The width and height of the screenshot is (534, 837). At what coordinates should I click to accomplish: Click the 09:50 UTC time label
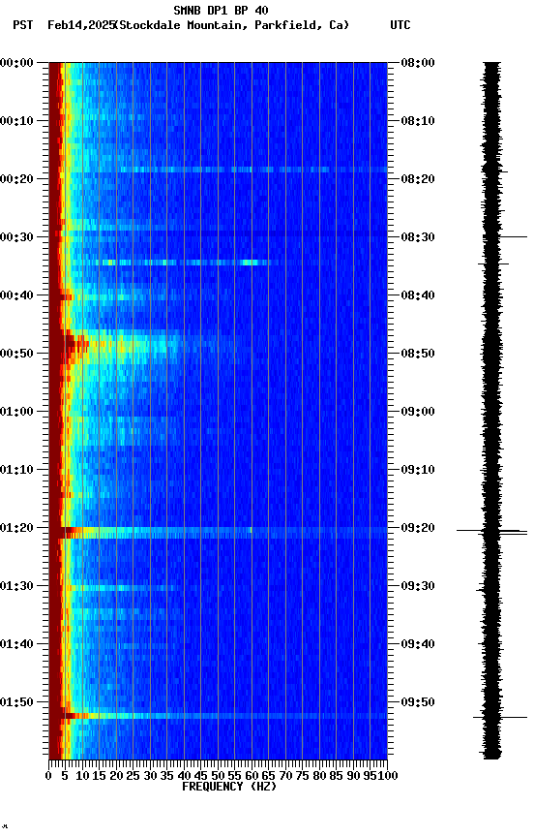tap(418, 702)
